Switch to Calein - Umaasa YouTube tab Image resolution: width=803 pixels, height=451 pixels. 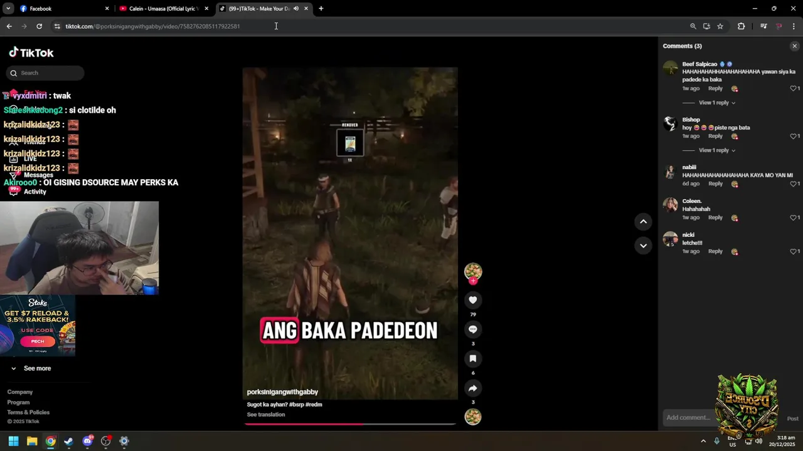point(163,9)
